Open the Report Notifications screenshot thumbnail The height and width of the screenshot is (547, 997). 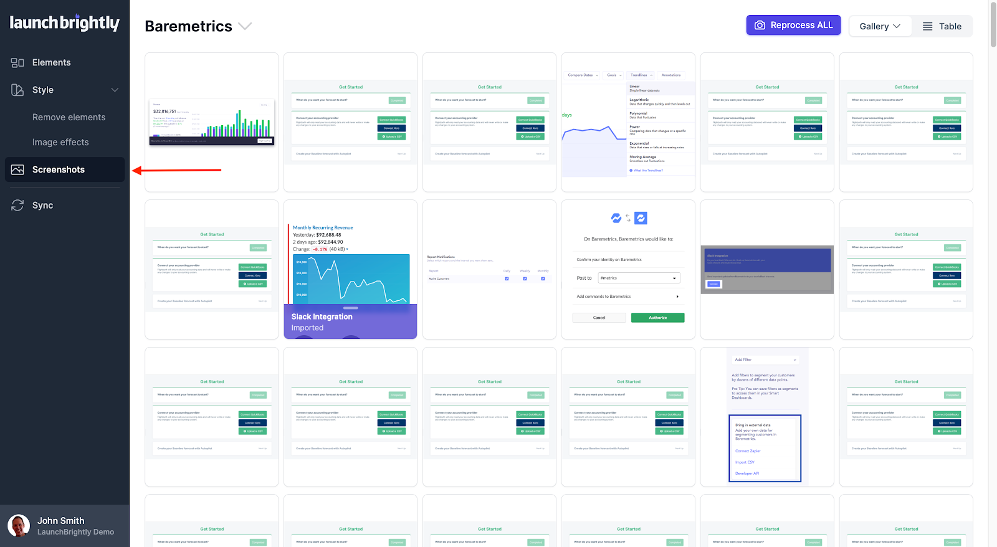pos(489,269)
